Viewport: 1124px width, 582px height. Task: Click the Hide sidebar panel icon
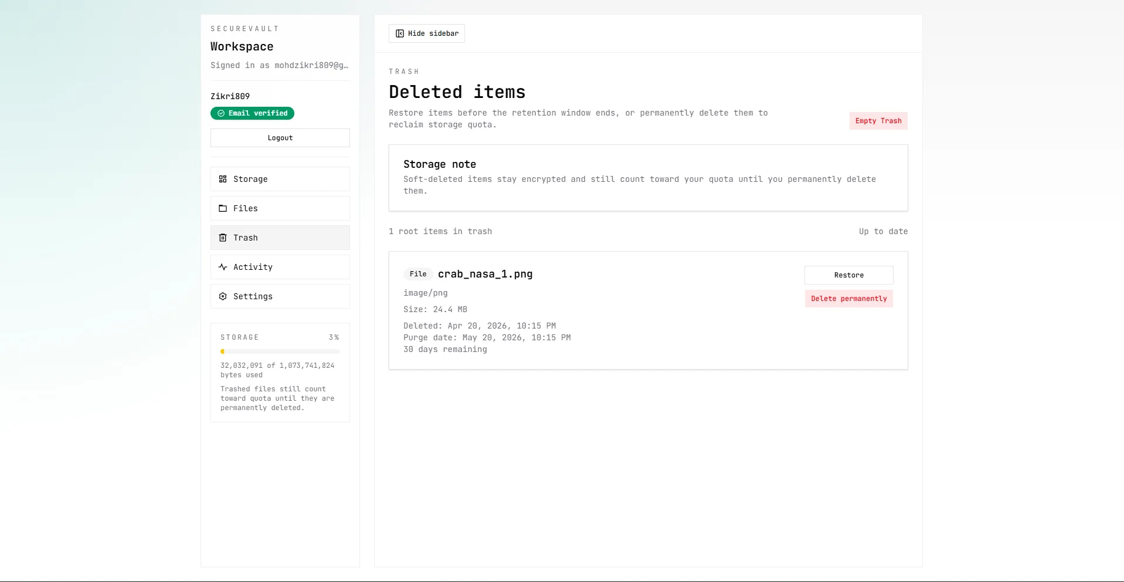[400, 33]
